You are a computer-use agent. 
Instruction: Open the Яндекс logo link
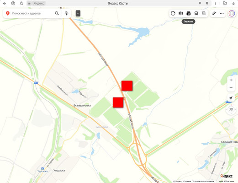pos(226,176)
